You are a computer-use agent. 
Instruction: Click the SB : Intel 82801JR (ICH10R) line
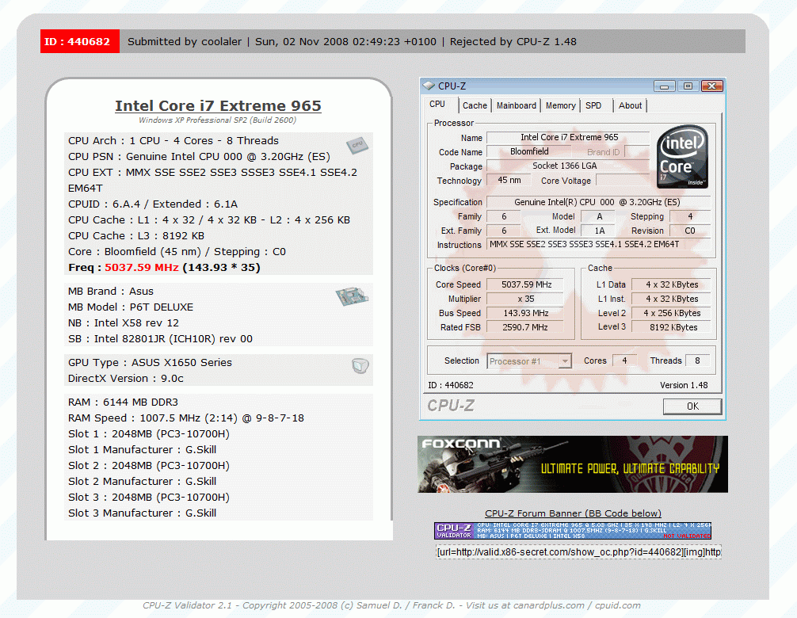(160, 338)
